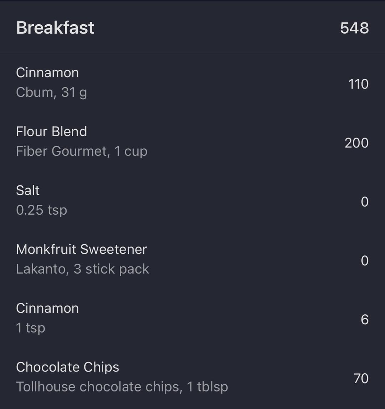Open the 1 tsp Cinnamon entry title
The image size is (385, 409).
[x=47, y=308]
